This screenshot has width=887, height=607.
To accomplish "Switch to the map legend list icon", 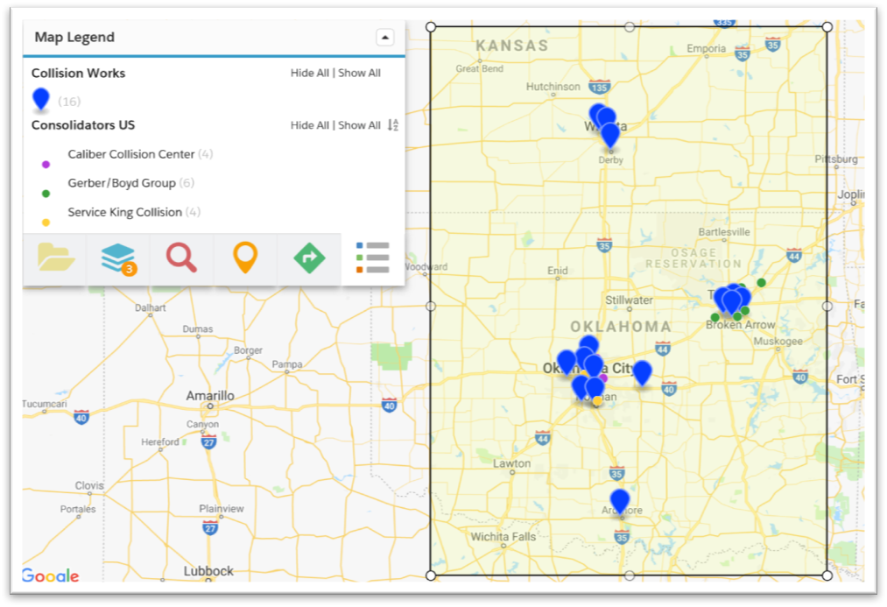I will coord(373,258).
